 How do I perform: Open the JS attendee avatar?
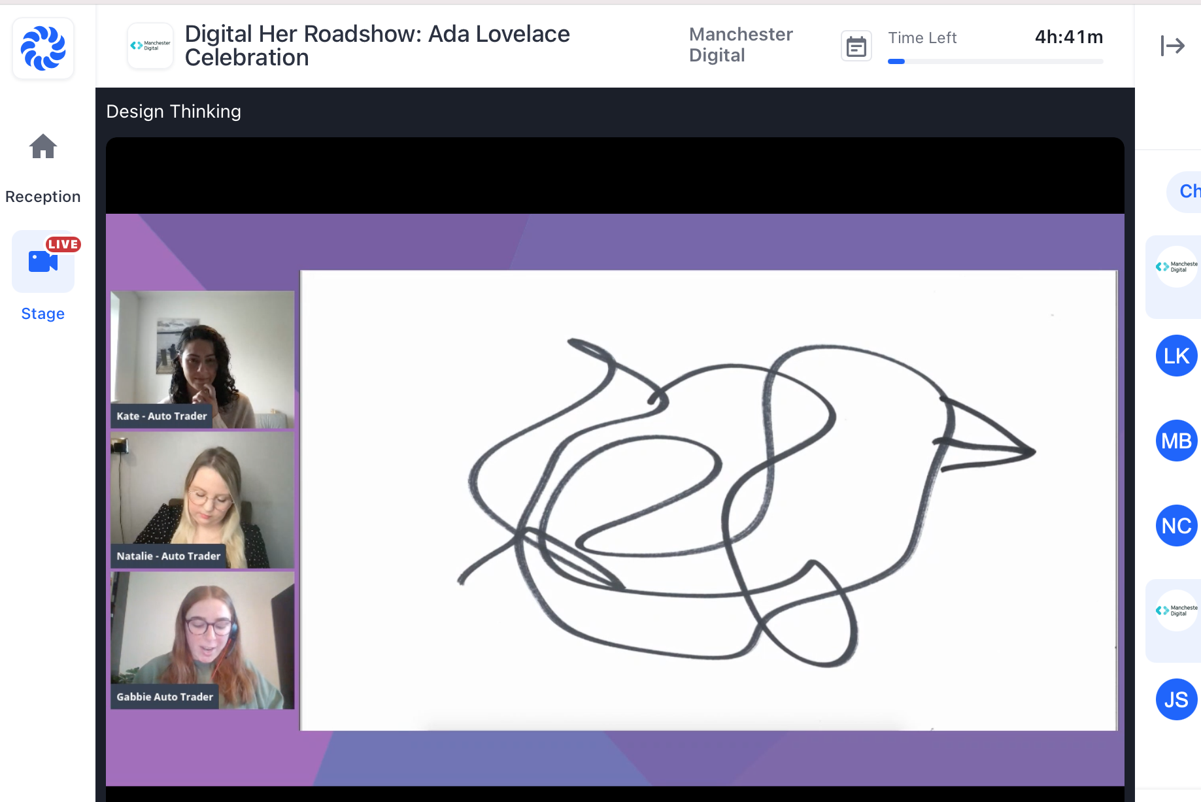click(x=1177, y=699)
